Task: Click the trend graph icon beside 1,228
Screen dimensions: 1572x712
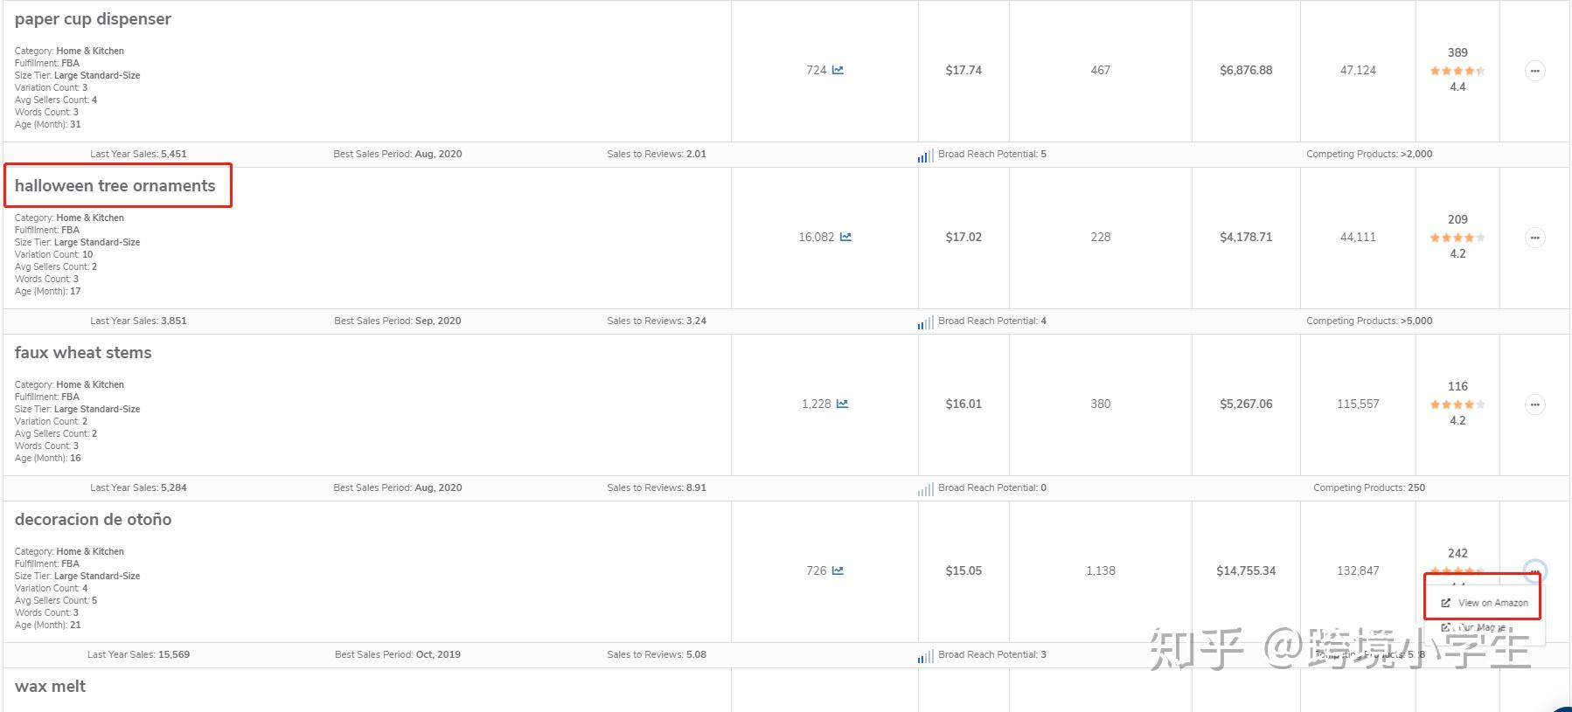Action: coord(842,404)
